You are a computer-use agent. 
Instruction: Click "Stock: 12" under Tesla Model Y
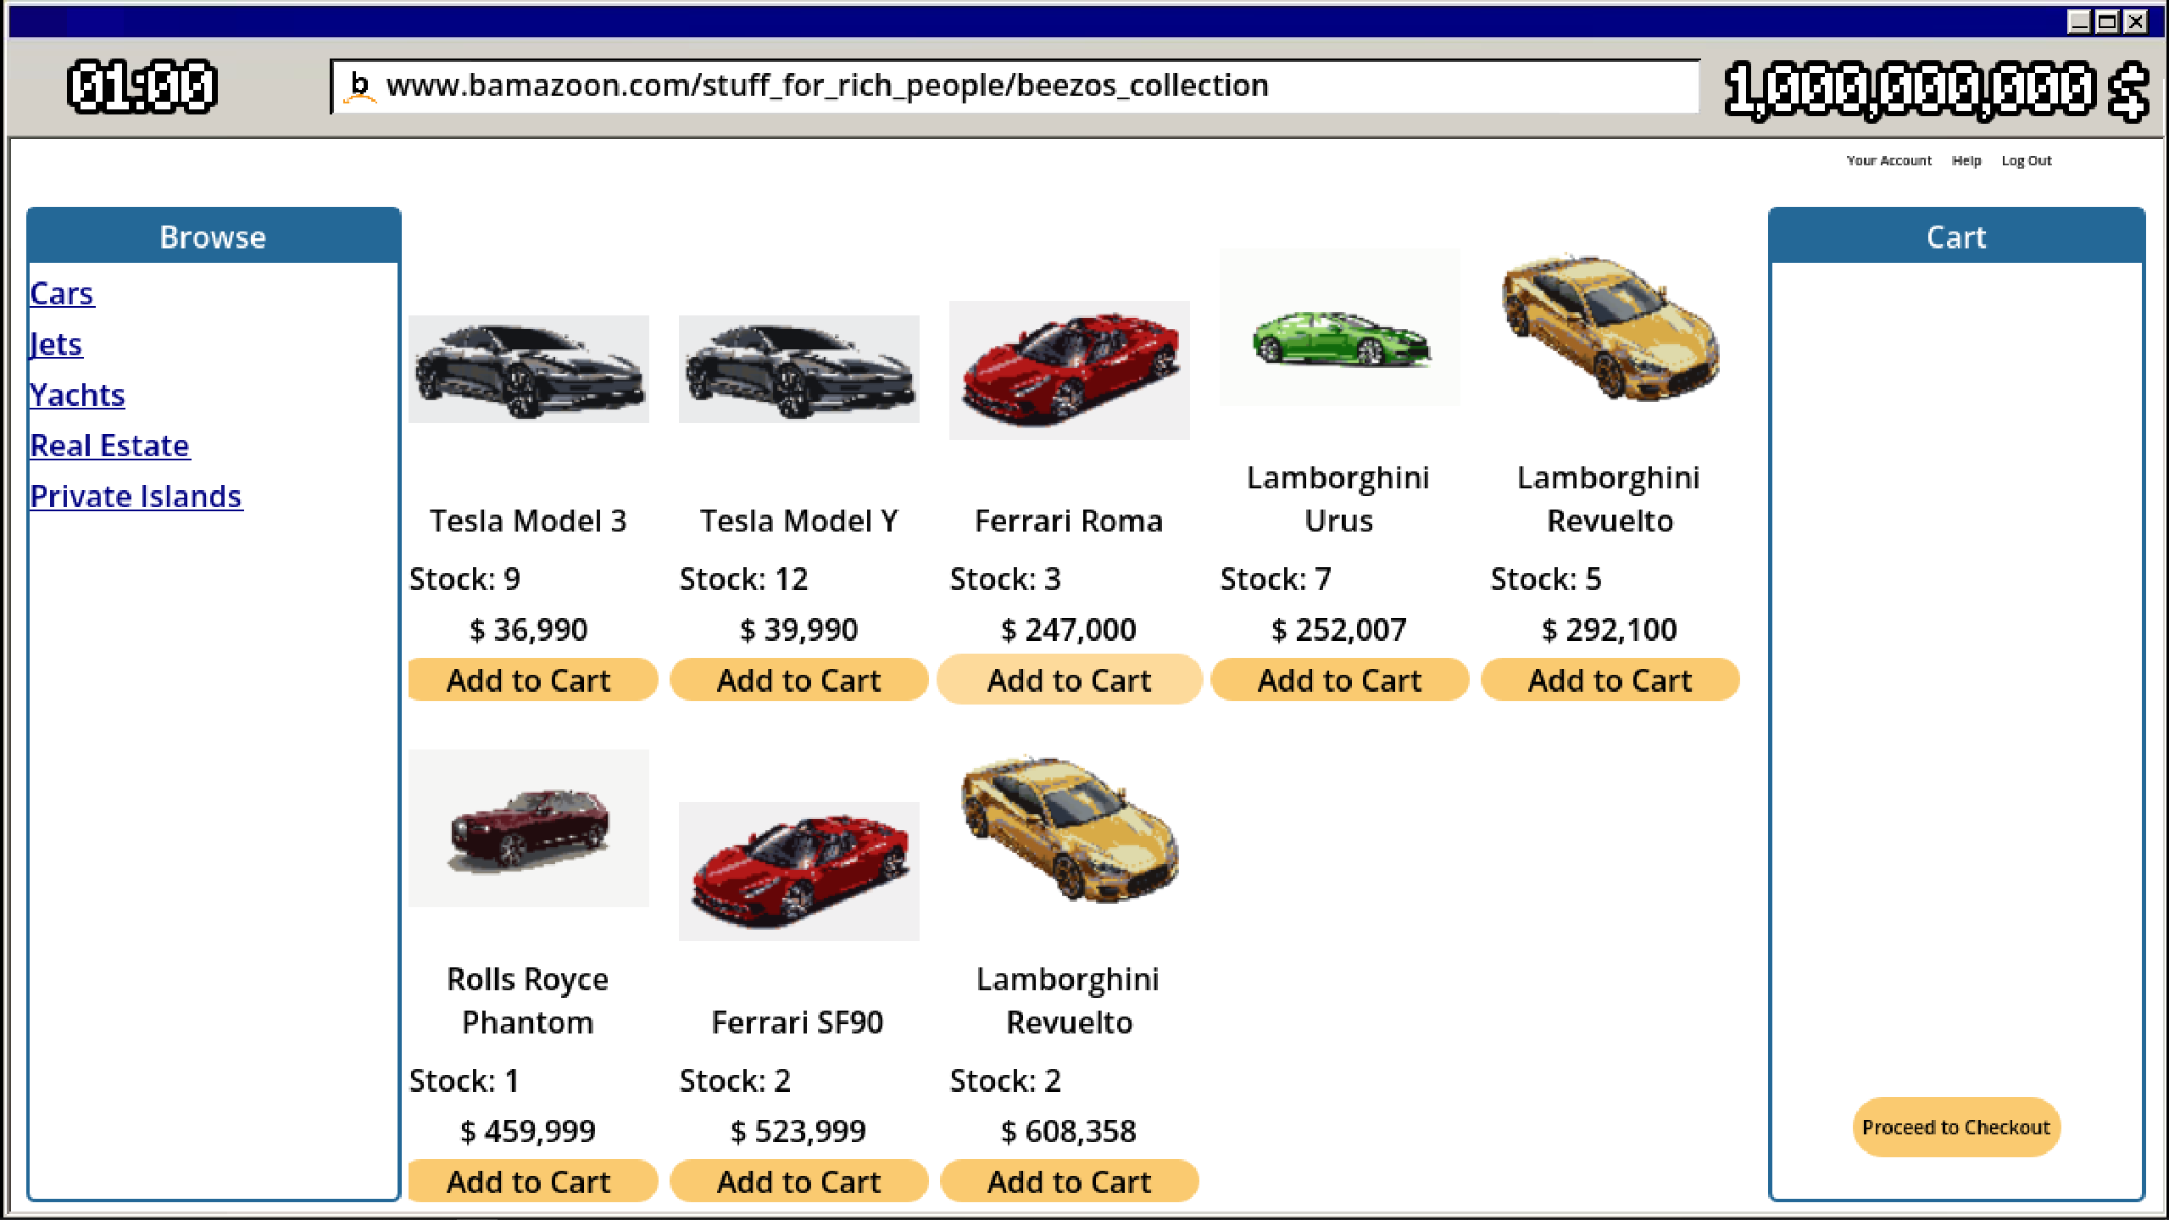click(x=743, y=579)
